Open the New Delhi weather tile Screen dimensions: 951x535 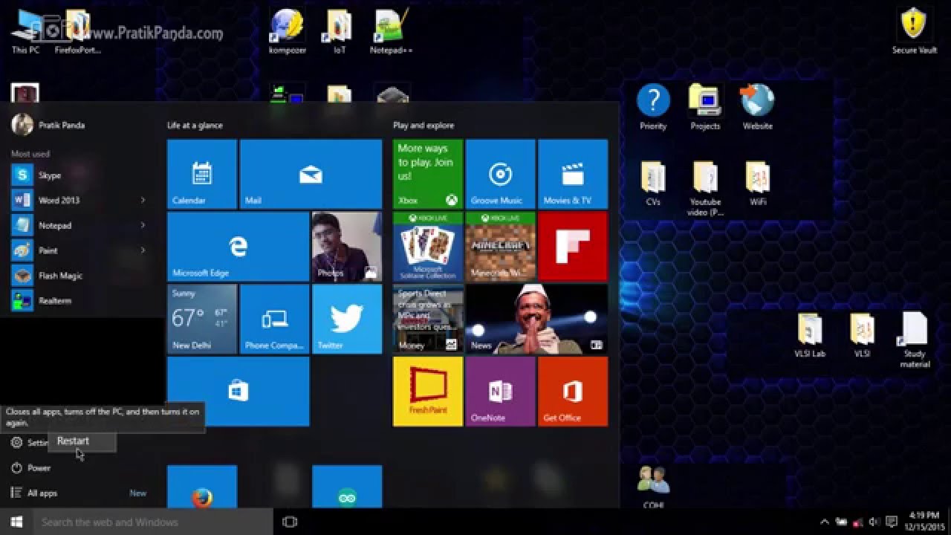[202, 319]
